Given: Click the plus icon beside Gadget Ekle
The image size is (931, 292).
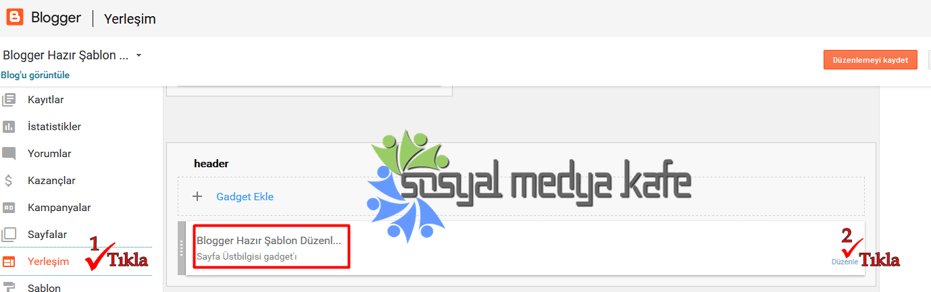Looking at the screenshot, I should (197, 197).
